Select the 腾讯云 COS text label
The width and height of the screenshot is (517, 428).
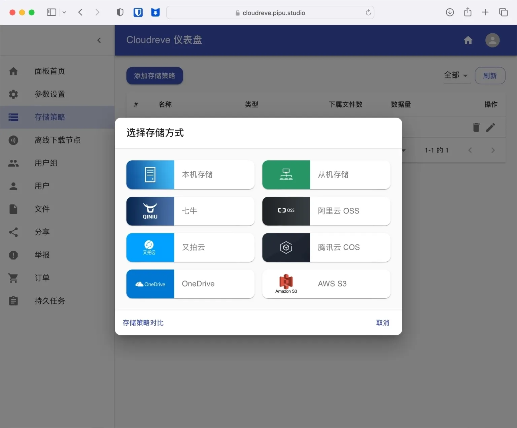[339, 248]
